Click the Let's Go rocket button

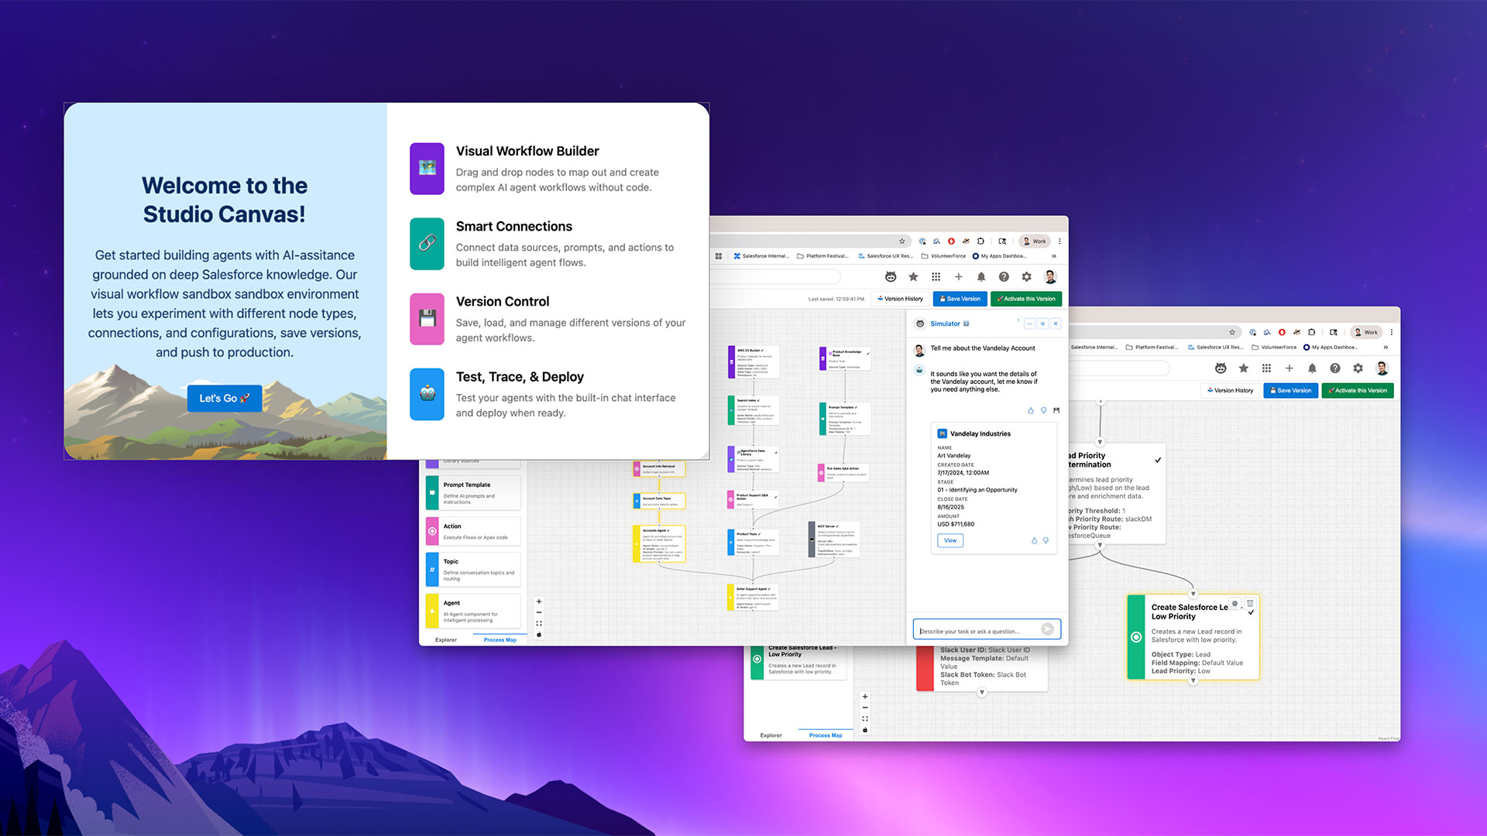224,398
